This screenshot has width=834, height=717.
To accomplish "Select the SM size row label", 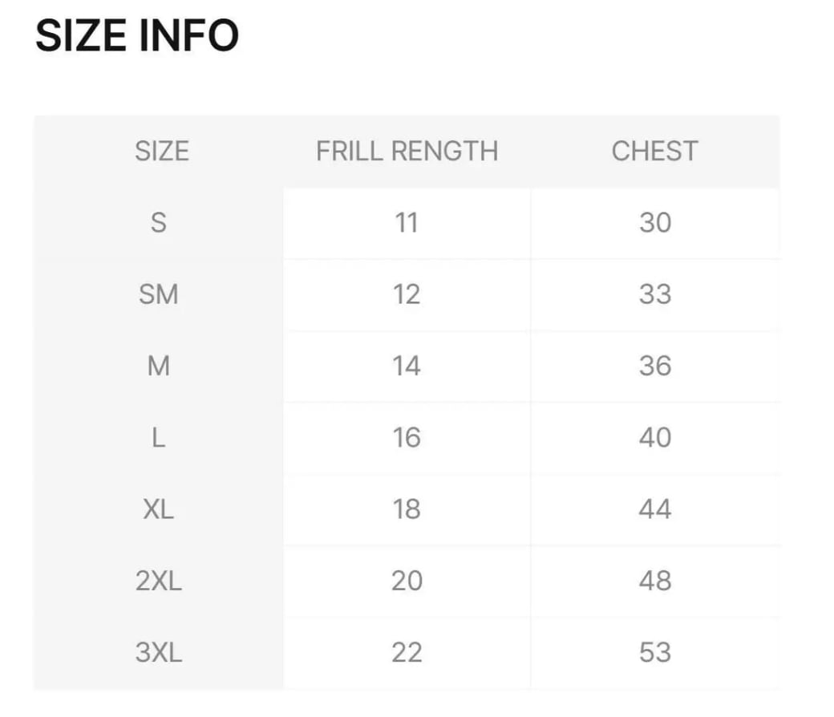I will (x=159, y=294).
